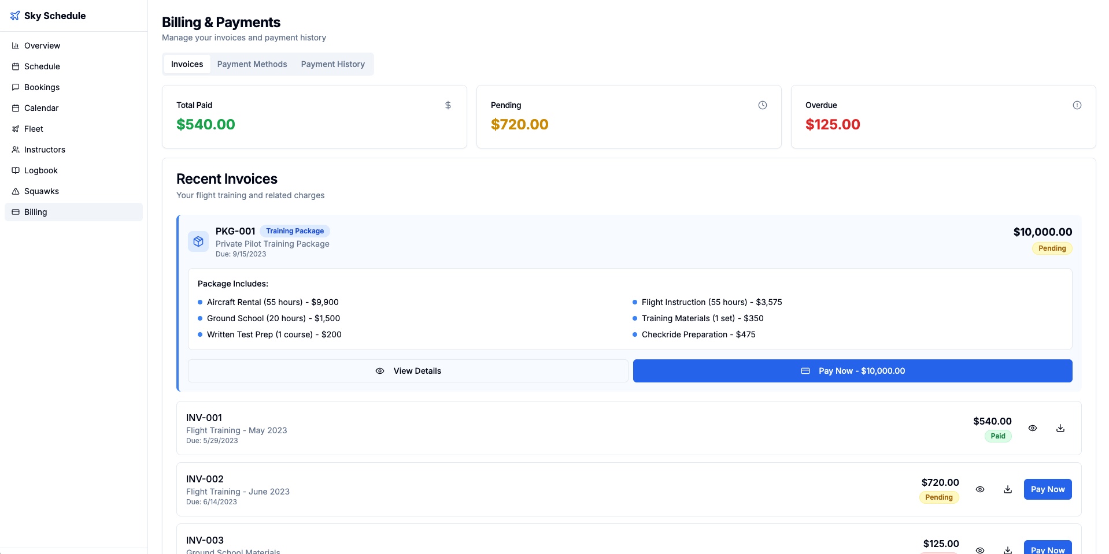Click the Sky Schedule airplane logo
Image resolution: width=1109 pixels, height=554 pixels.
[15, 16]
